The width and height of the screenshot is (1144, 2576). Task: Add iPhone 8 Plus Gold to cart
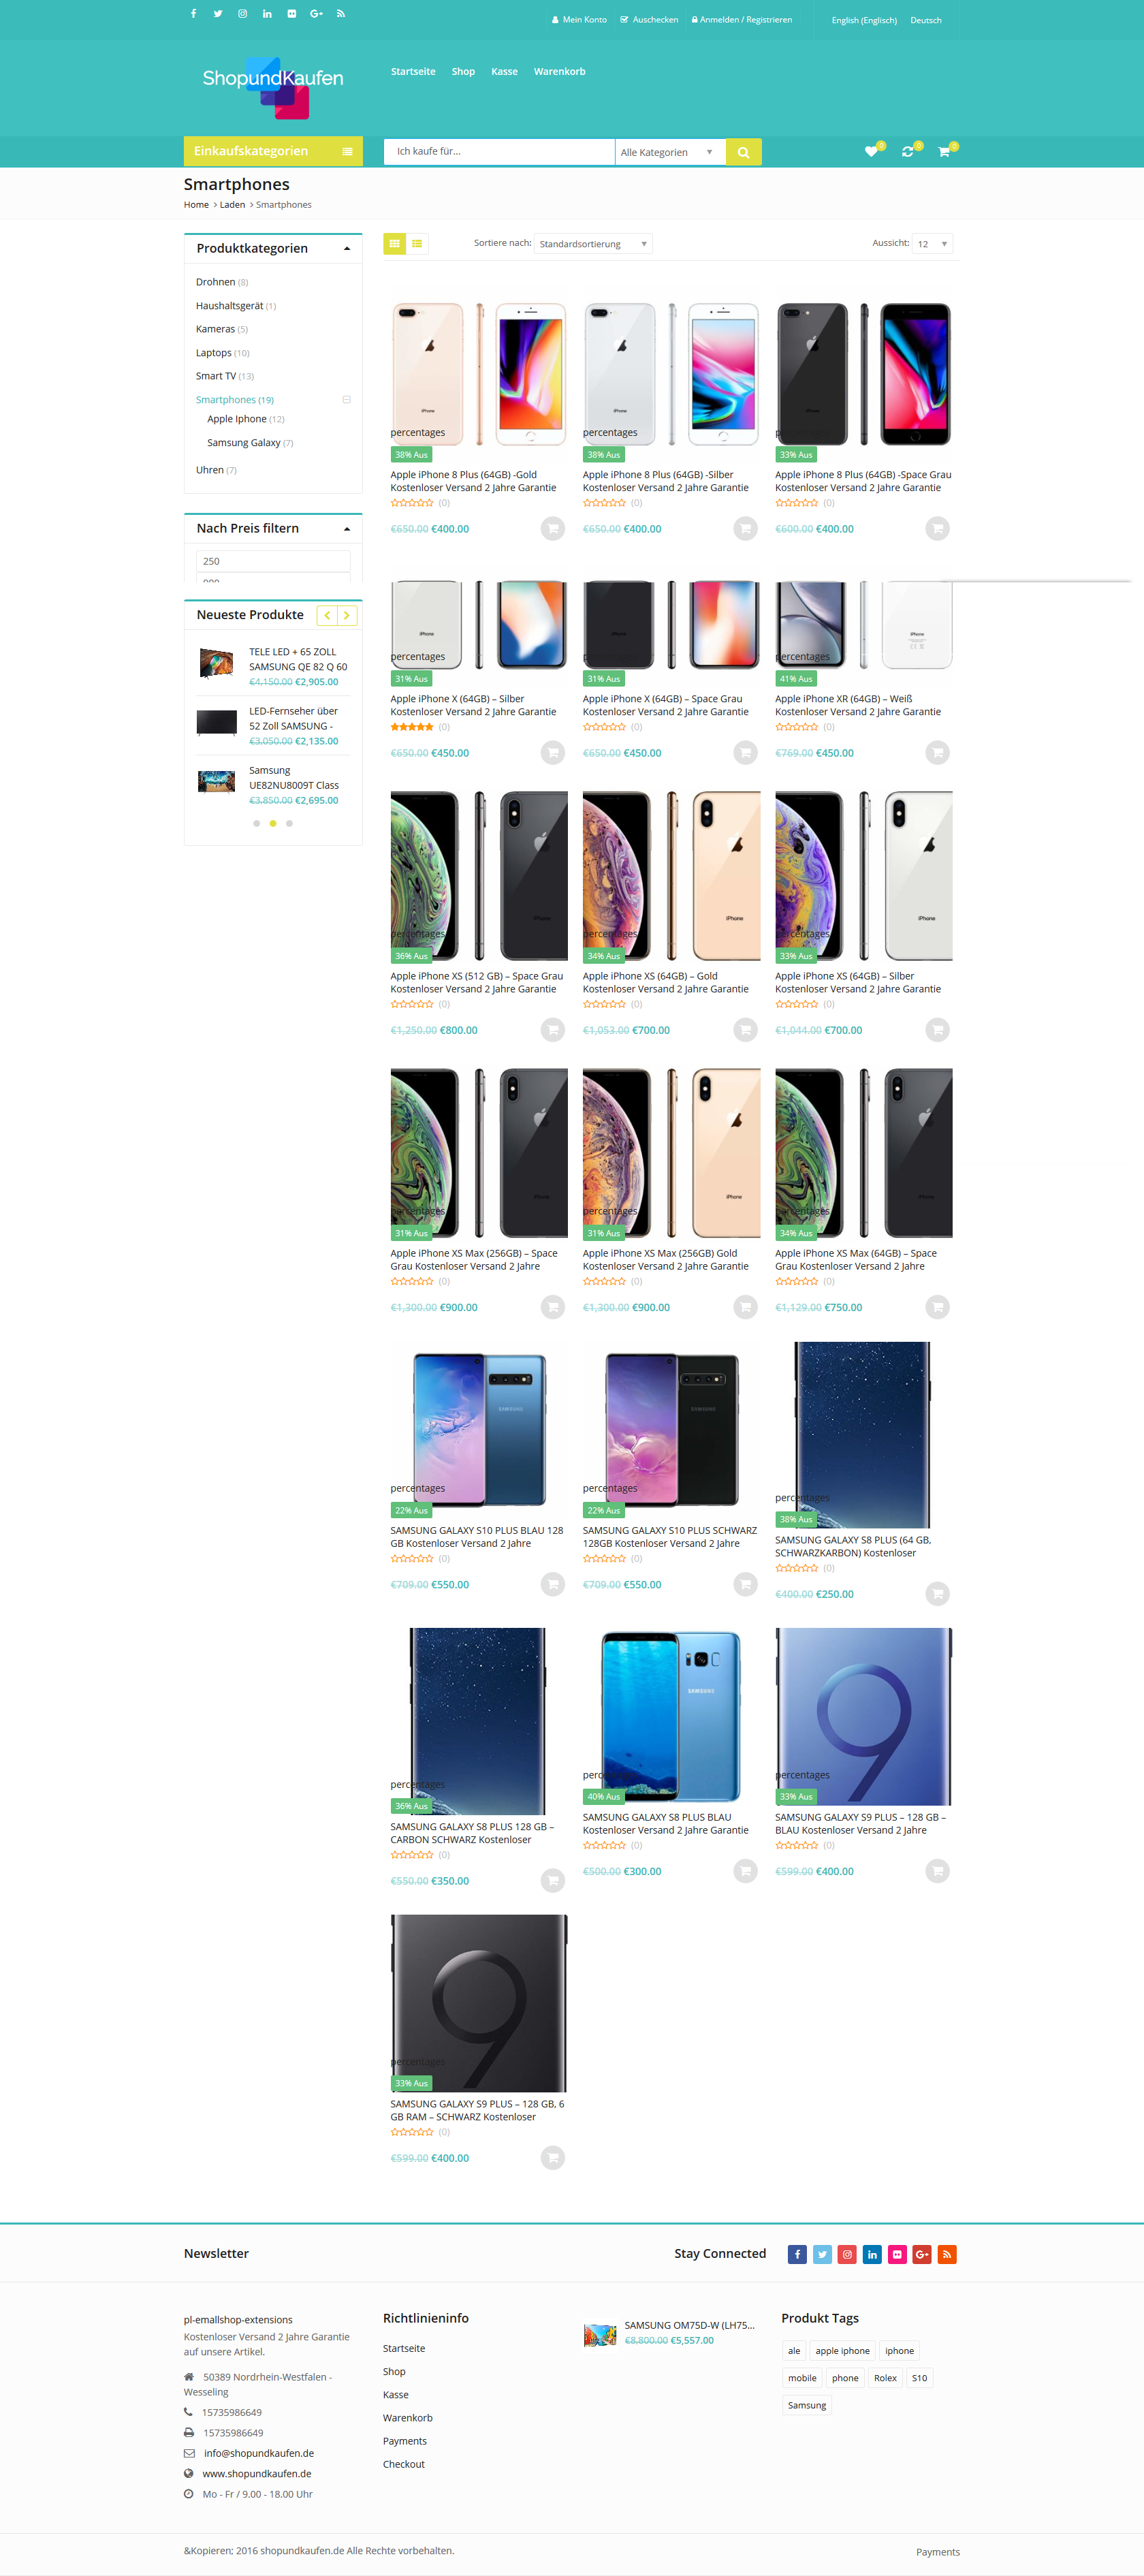click(x=553, y=528)
